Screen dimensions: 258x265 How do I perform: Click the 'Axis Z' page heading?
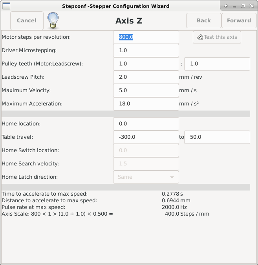[x=129, y=21]
